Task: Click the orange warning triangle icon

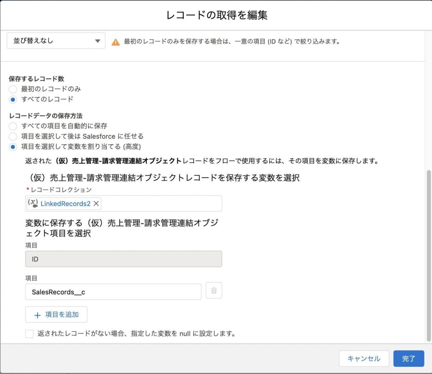Action: coord(115,42)
